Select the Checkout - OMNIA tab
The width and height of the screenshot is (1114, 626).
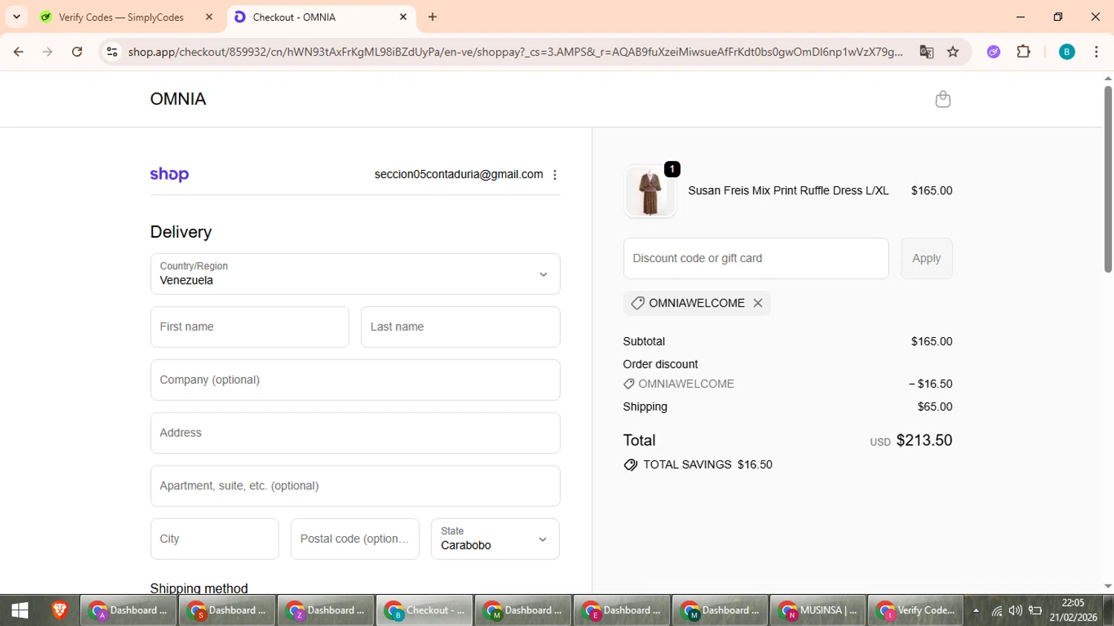coord(294,17)
